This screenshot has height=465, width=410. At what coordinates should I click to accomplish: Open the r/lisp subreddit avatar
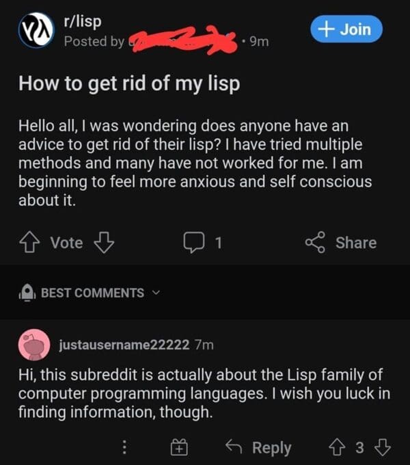click(x=36, y=30)
